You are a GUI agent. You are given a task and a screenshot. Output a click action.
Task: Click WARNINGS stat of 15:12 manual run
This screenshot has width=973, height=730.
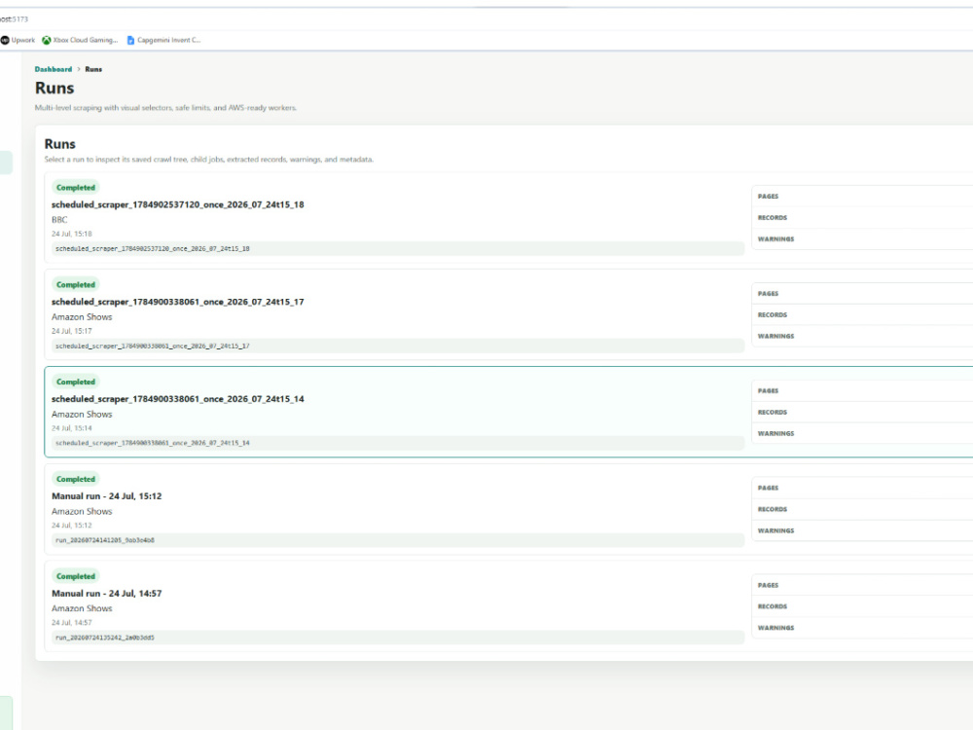pos(862,530)
